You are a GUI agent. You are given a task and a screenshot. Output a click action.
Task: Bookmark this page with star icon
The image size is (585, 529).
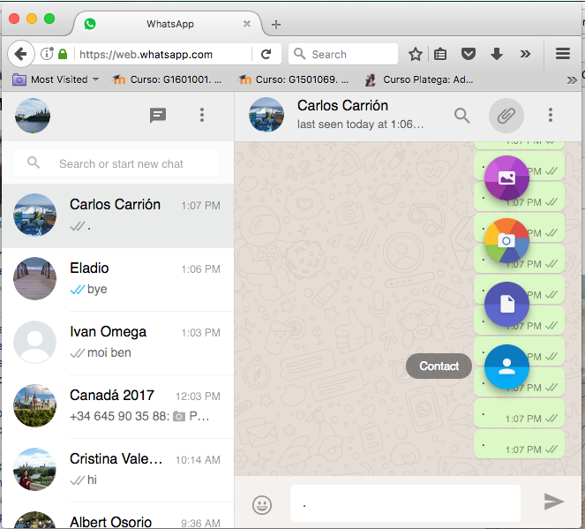(416, 54)
